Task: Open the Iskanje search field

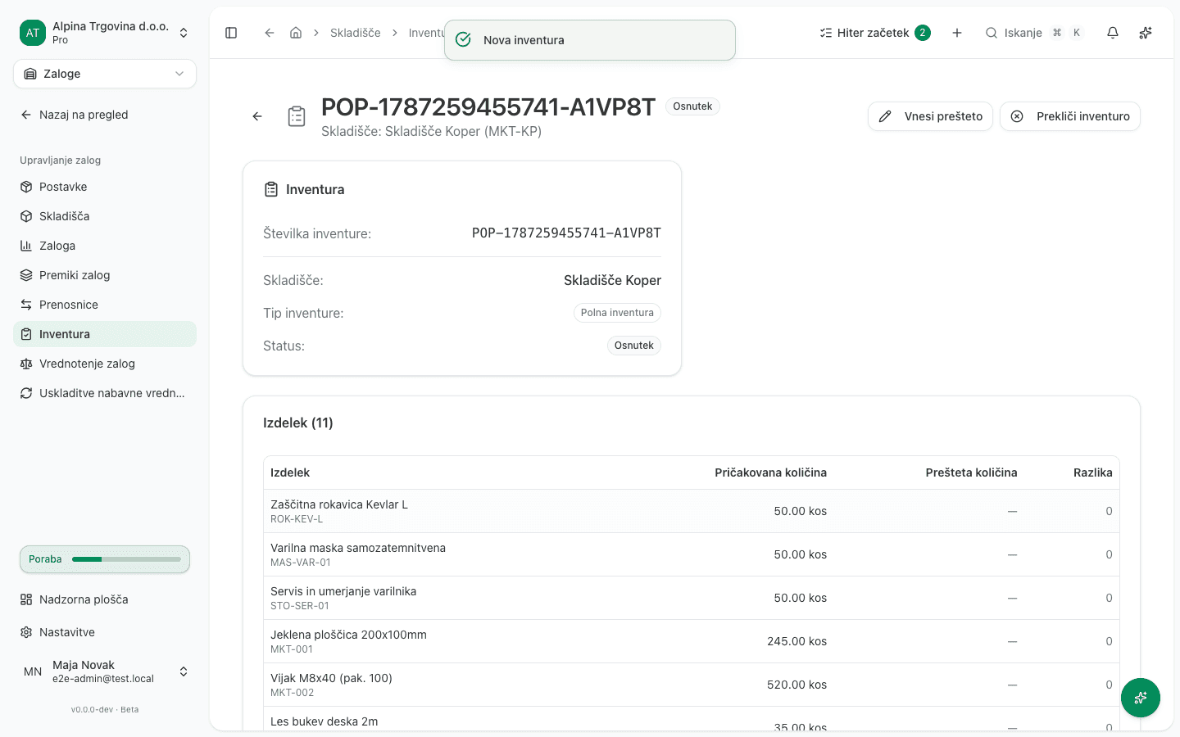Action: [x=1035, y=33]
